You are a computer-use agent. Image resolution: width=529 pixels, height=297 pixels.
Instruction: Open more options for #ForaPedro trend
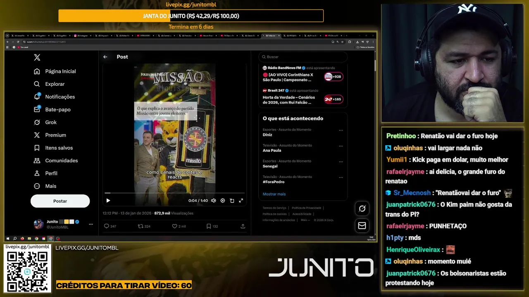pos(341,177)
